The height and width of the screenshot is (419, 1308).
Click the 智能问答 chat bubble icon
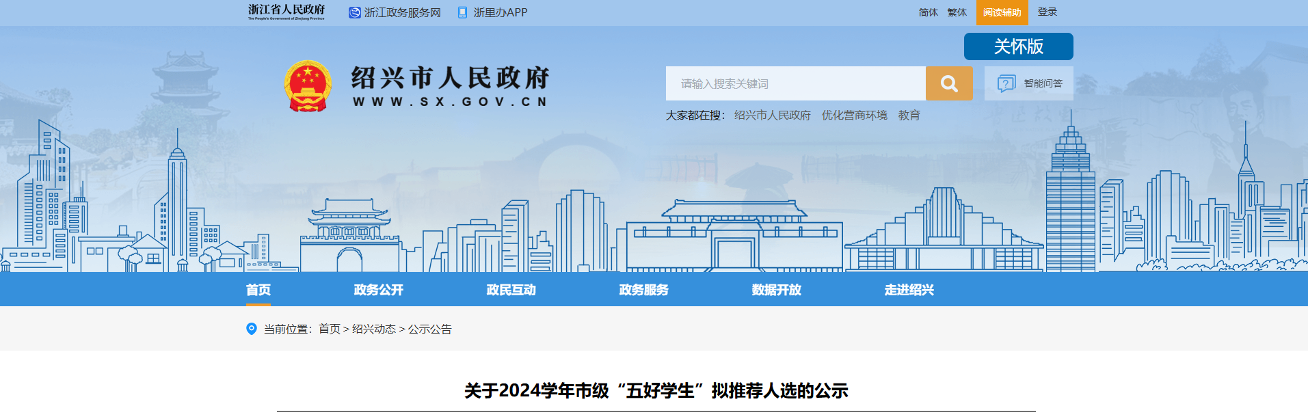point(1006,83)
